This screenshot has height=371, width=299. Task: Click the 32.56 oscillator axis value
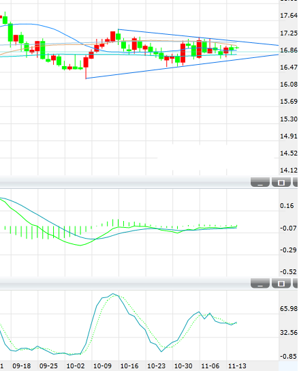coord(289,332)
